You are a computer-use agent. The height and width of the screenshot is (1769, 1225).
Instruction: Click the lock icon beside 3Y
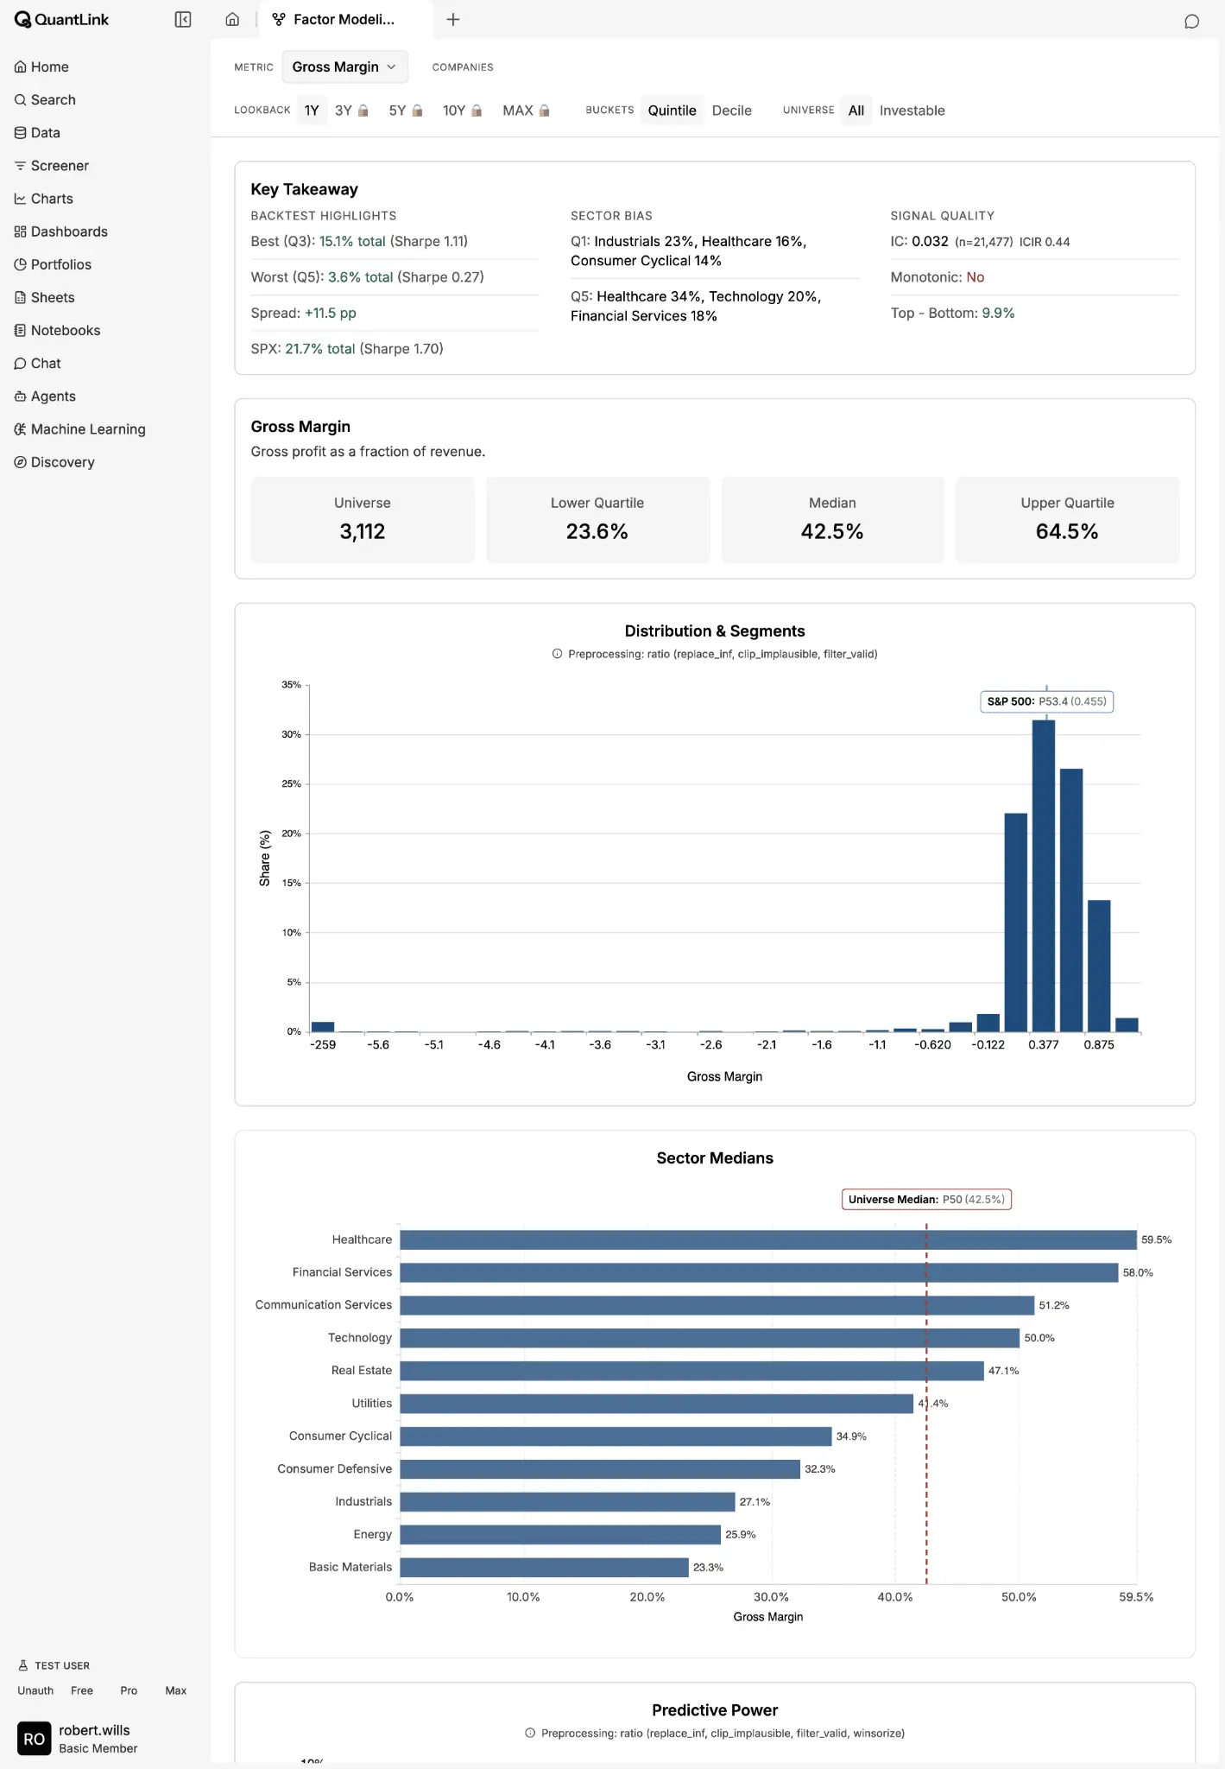click(x=363, y=111)
